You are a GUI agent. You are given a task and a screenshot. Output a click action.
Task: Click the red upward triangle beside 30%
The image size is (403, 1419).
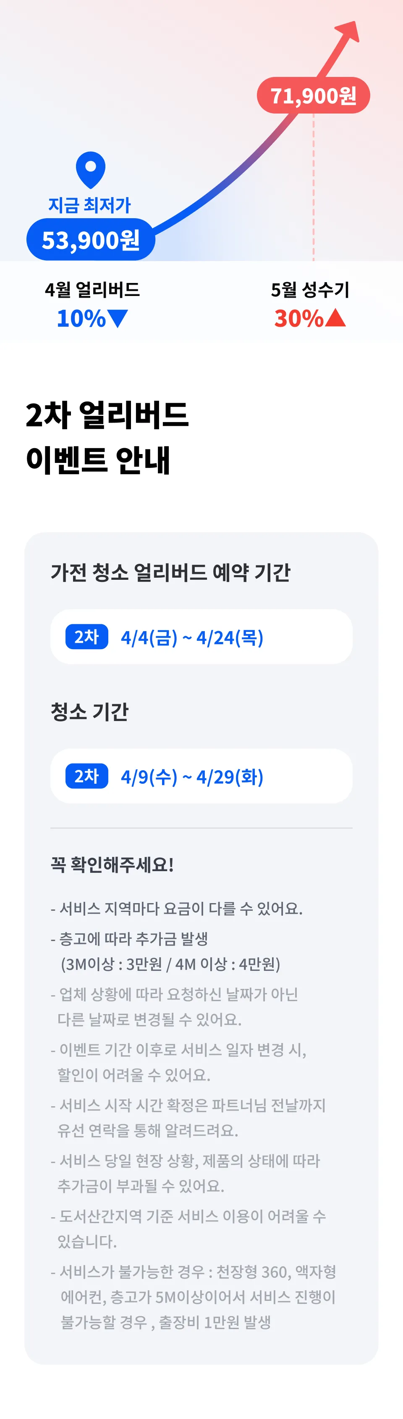click(x=335, y=318)
